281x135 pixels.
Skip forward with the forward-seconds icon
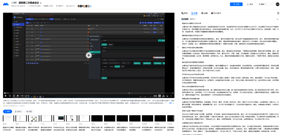point(14,96)
